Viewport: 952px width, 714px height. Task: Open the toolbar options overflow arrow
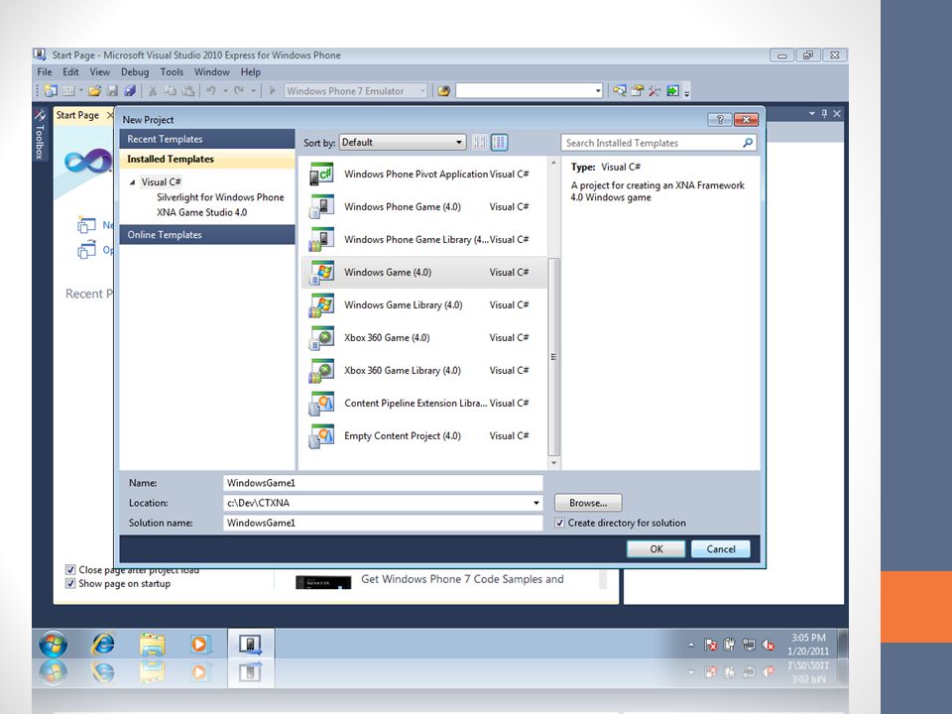pos(687,93)
